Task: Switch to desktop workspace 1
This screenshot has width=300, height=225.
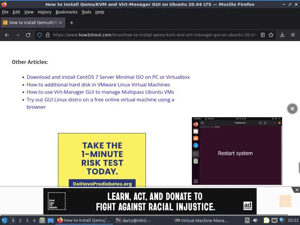Action: tap(13, 221)
